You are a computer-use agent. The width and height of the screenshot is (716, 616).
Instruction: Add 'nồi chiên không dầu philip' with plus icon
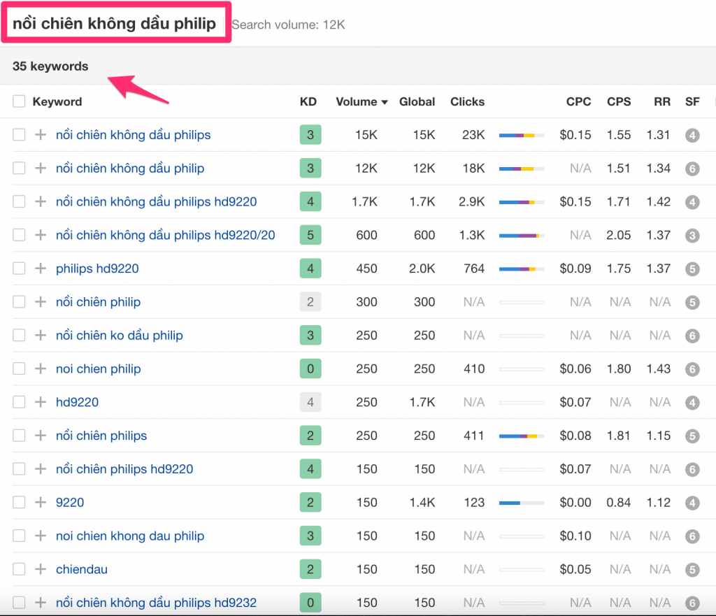point(41,168)
